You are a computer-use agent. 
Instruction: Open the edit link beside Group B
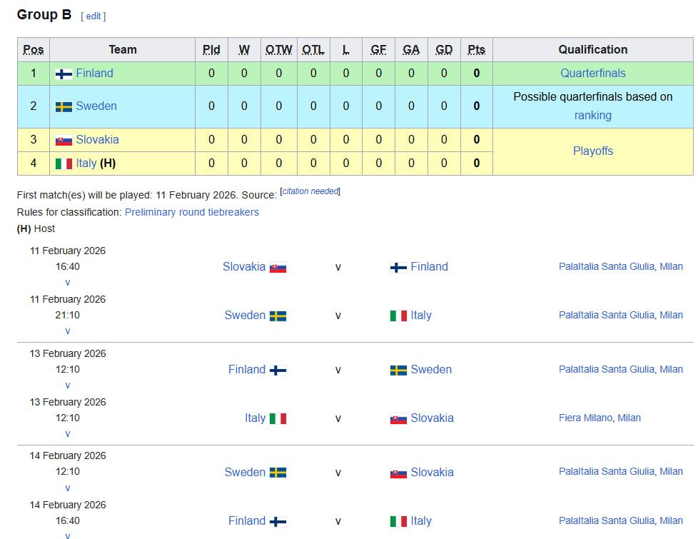coord(93,16)
